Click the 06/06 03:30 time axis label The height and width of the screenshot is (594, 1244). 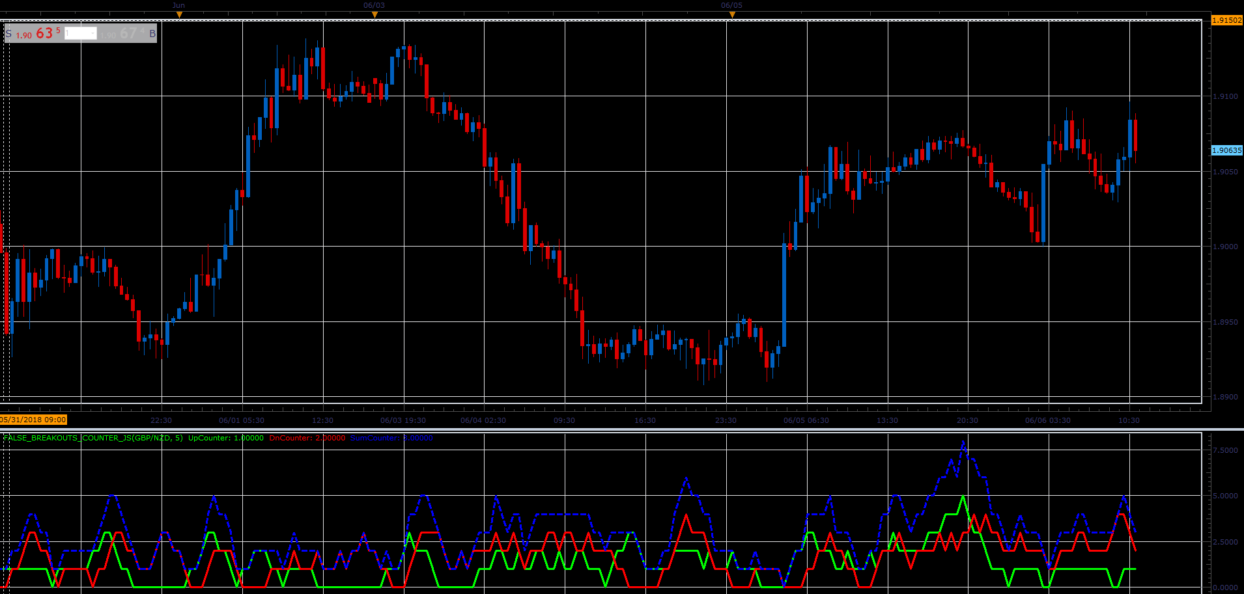1048,420
